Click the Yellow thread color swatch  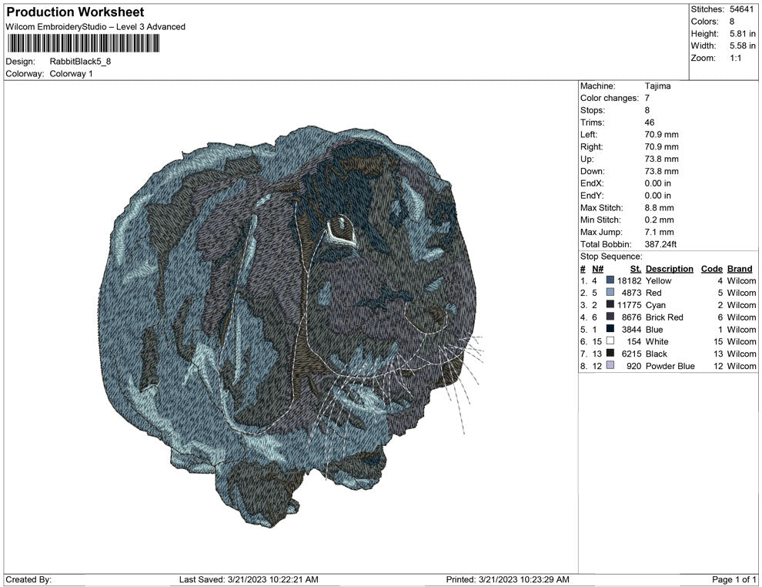click(x=610, y=281)
